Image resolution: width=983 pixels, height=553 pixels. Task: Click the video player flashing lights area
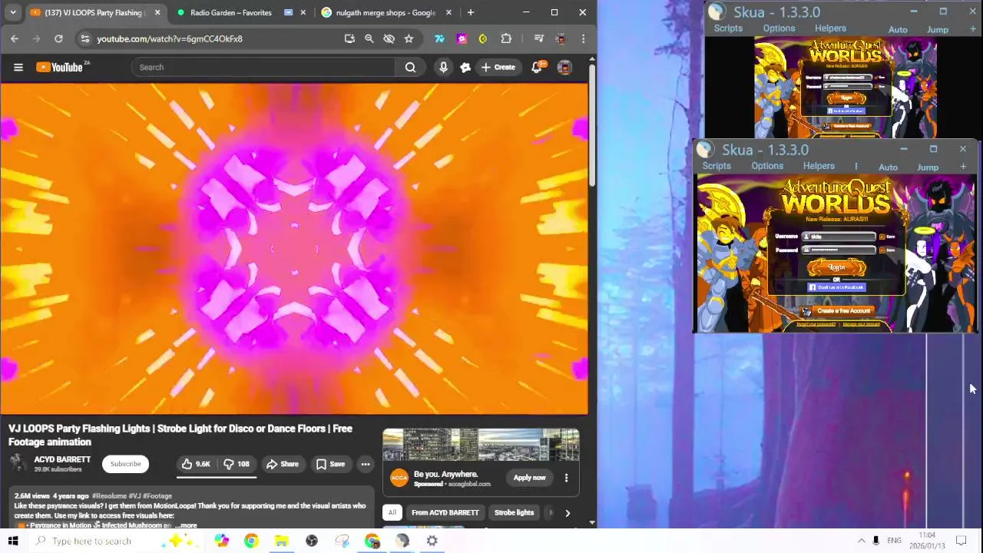(x=294, y=249)
